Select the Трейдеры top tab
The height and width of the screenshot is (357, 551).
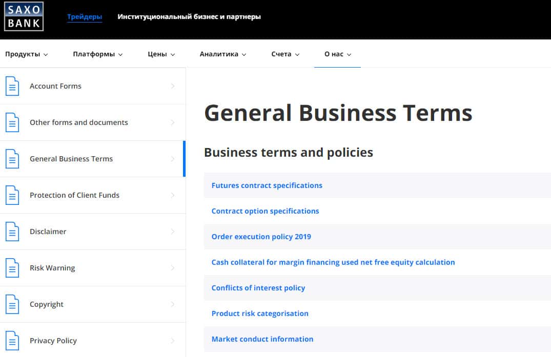point(85,17)
